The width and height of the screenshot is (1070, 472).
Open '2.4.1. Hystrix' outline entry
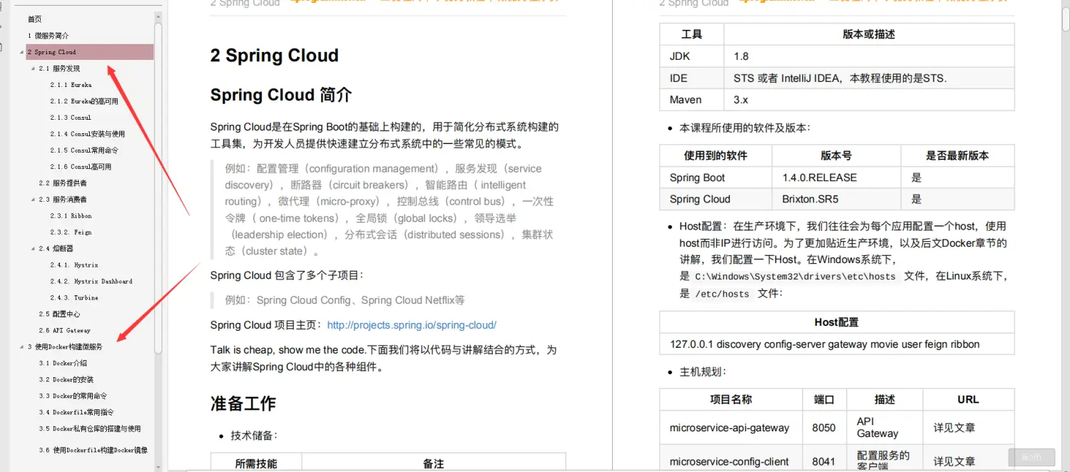(74, 265)
